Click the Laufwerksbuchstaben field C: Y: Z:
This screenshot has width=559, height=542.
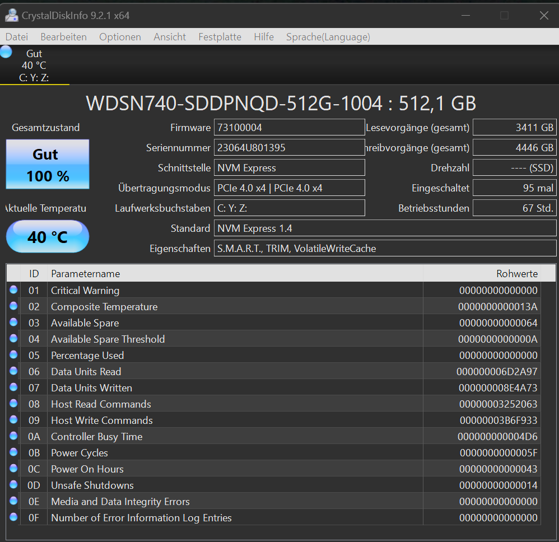(x=289, y=208)
